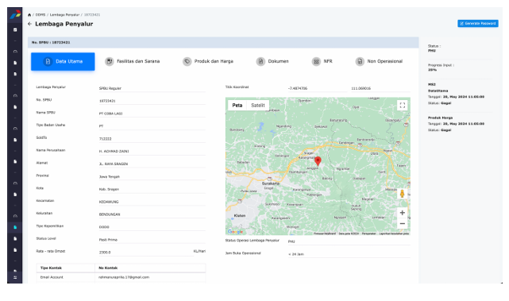Click Status Operasi Lembaga Penyalur field PMU
509x301 pixels.
click(349, 241)
